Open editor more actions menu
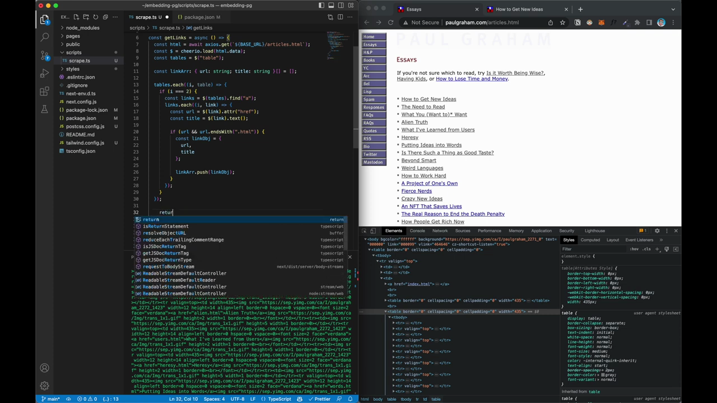 coord(350,17)
